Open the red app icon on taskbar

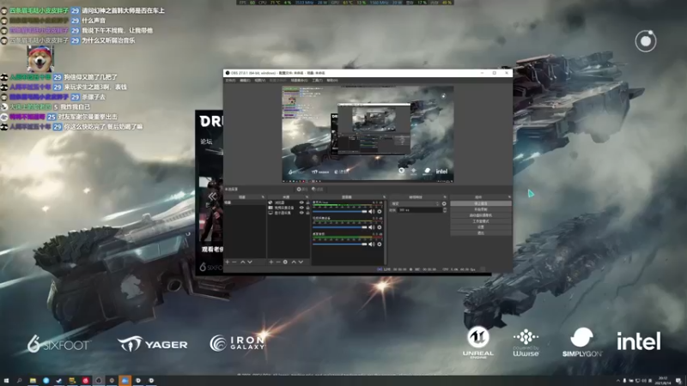[85, 381]
